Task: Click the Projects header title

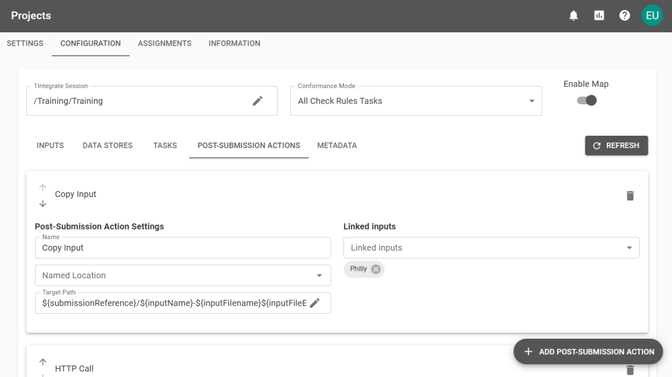Action: [x=31, y=16]
